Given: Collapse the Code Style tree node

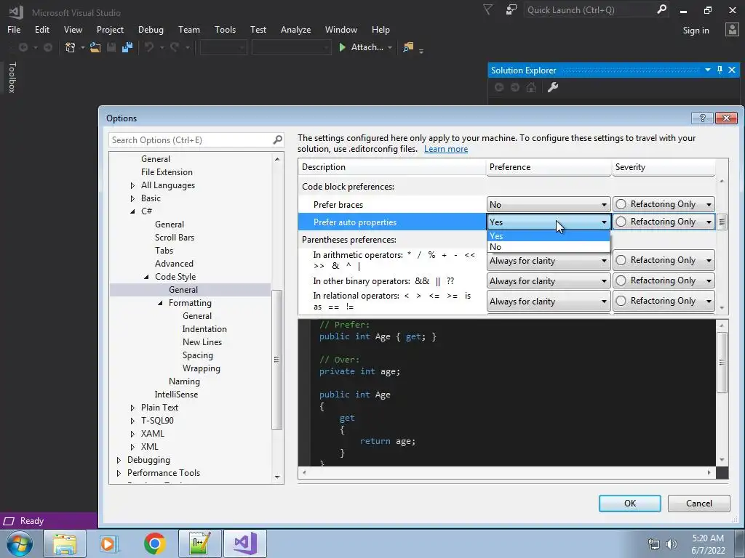Looking at the screenshot, I should point(146,277).
